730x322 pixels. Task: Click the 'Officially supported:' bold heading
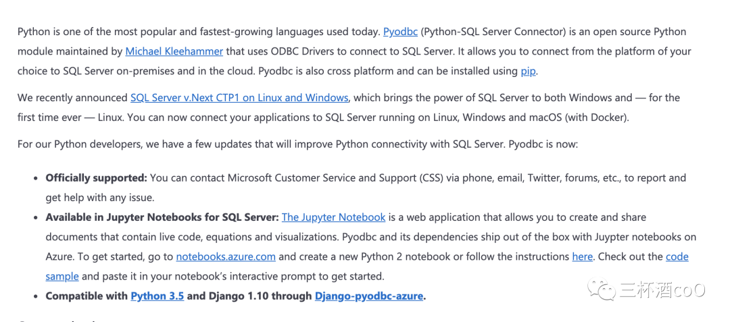pos(96,178)
